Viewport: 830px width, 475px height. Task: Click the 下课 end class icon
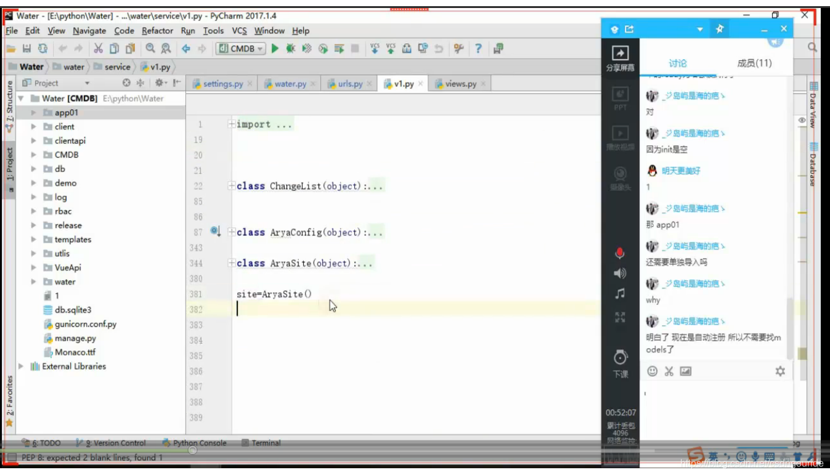(x=620, y=364)
